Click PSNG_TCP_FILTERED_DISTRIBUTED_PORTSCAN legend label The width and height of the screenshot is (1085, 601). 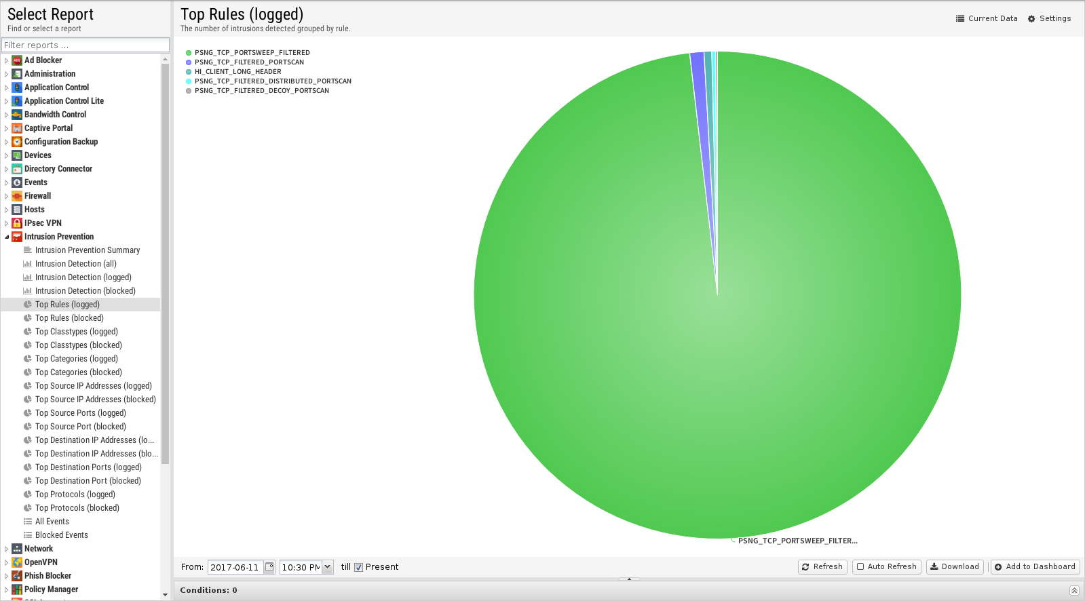[273, 81]
